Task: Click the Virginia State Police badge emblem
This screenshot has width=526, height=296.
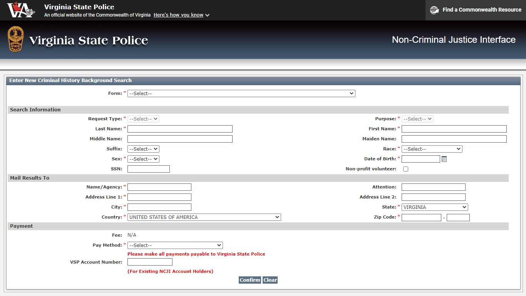Action: click(15, 39)
